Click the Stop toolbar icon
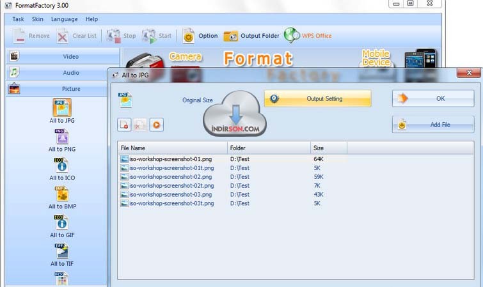Viewport: 483px width, 287px height. [x=113, y=36]
